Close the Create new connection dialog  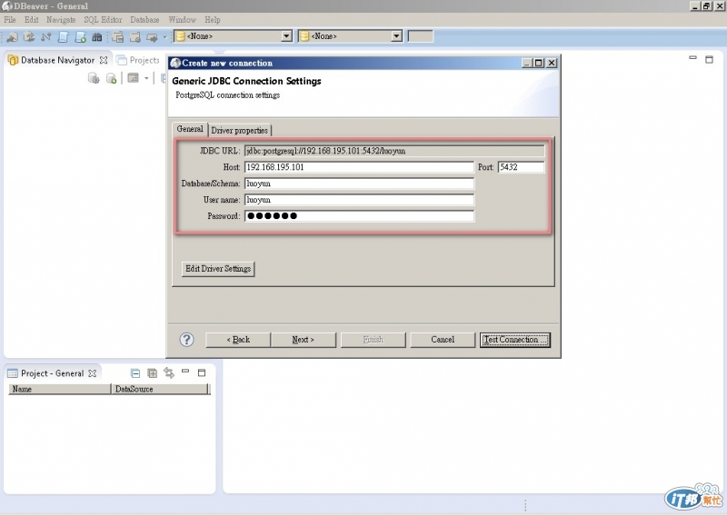pyautogui.click(x=552, y=63)
